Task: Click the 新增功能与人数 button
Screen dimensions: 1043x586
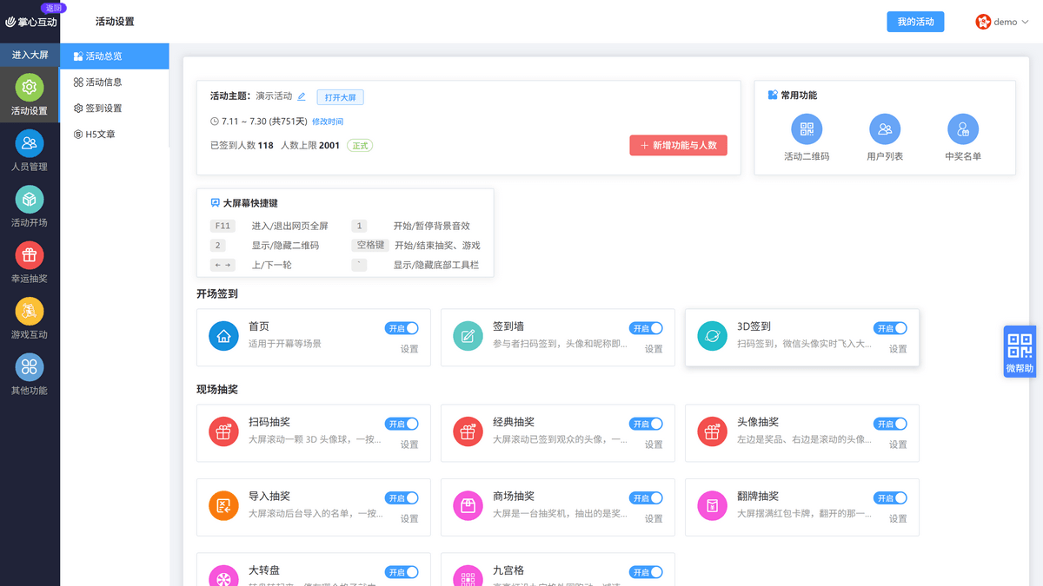Action: coord(678,146)
